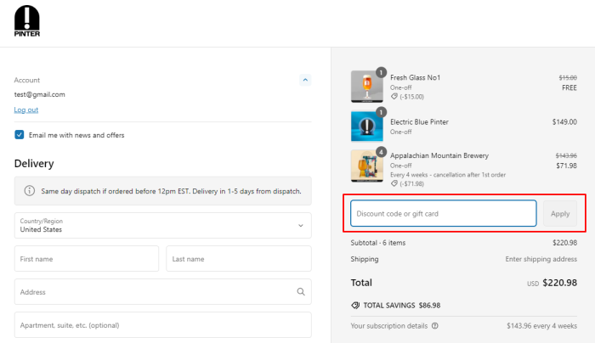Click the Total Savings tag icon
Viewport: 595px width, 343px height.
(355, 305)
